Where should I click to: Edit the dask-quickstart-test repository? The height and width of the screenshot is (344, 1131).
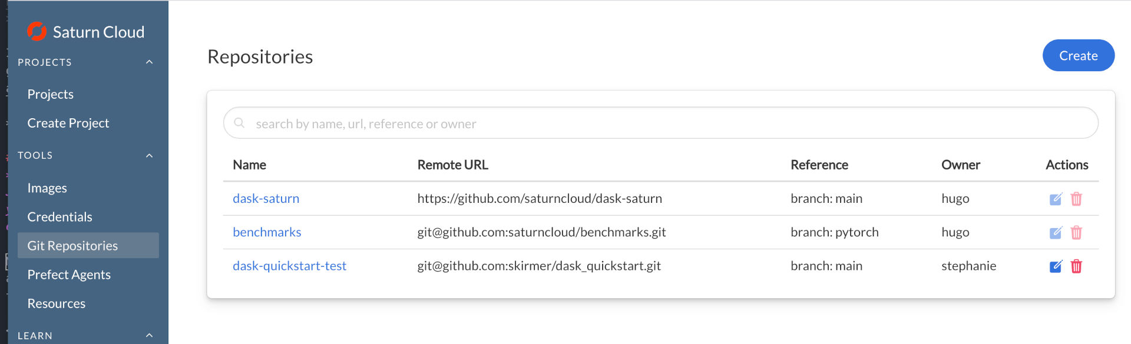coord(1056,266)
